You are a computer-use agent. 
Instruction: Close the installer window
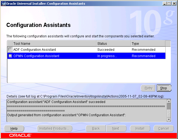tap(174, 4)
